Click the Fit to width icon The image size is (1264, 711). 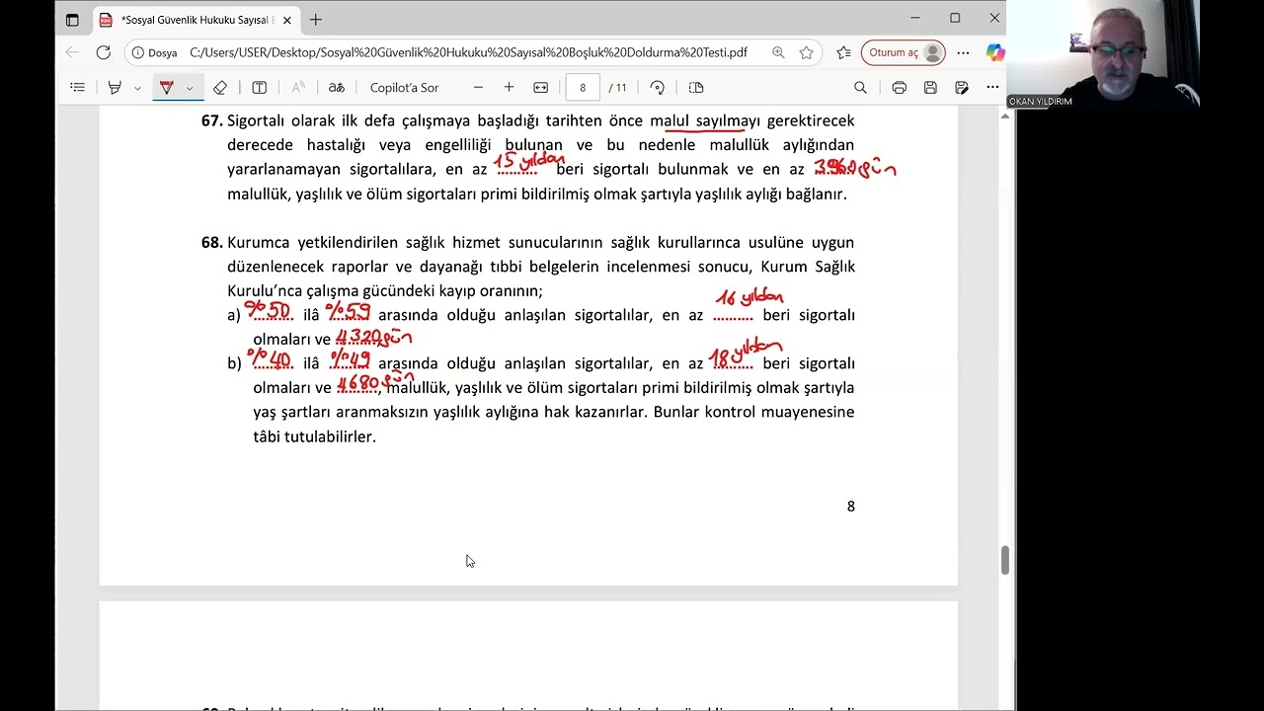(x=540, y=88)
